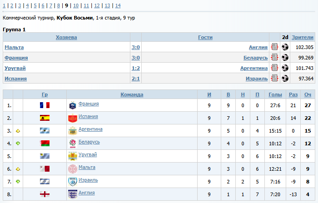Sort standings by Команда column header
318x203 pixels.
[x=132, y=94]
